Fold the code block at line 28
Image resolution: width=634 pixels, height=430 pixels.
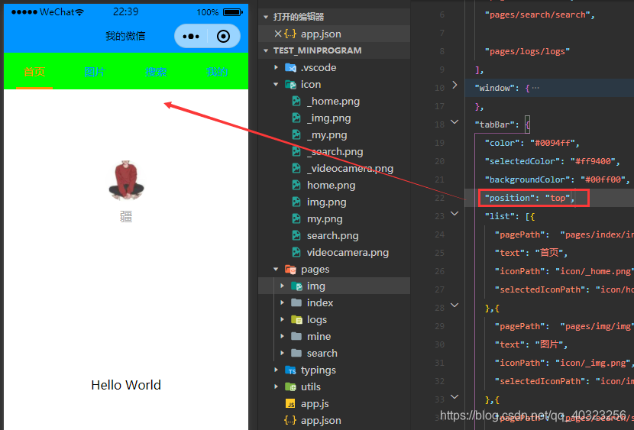click(x=454, y=305)
